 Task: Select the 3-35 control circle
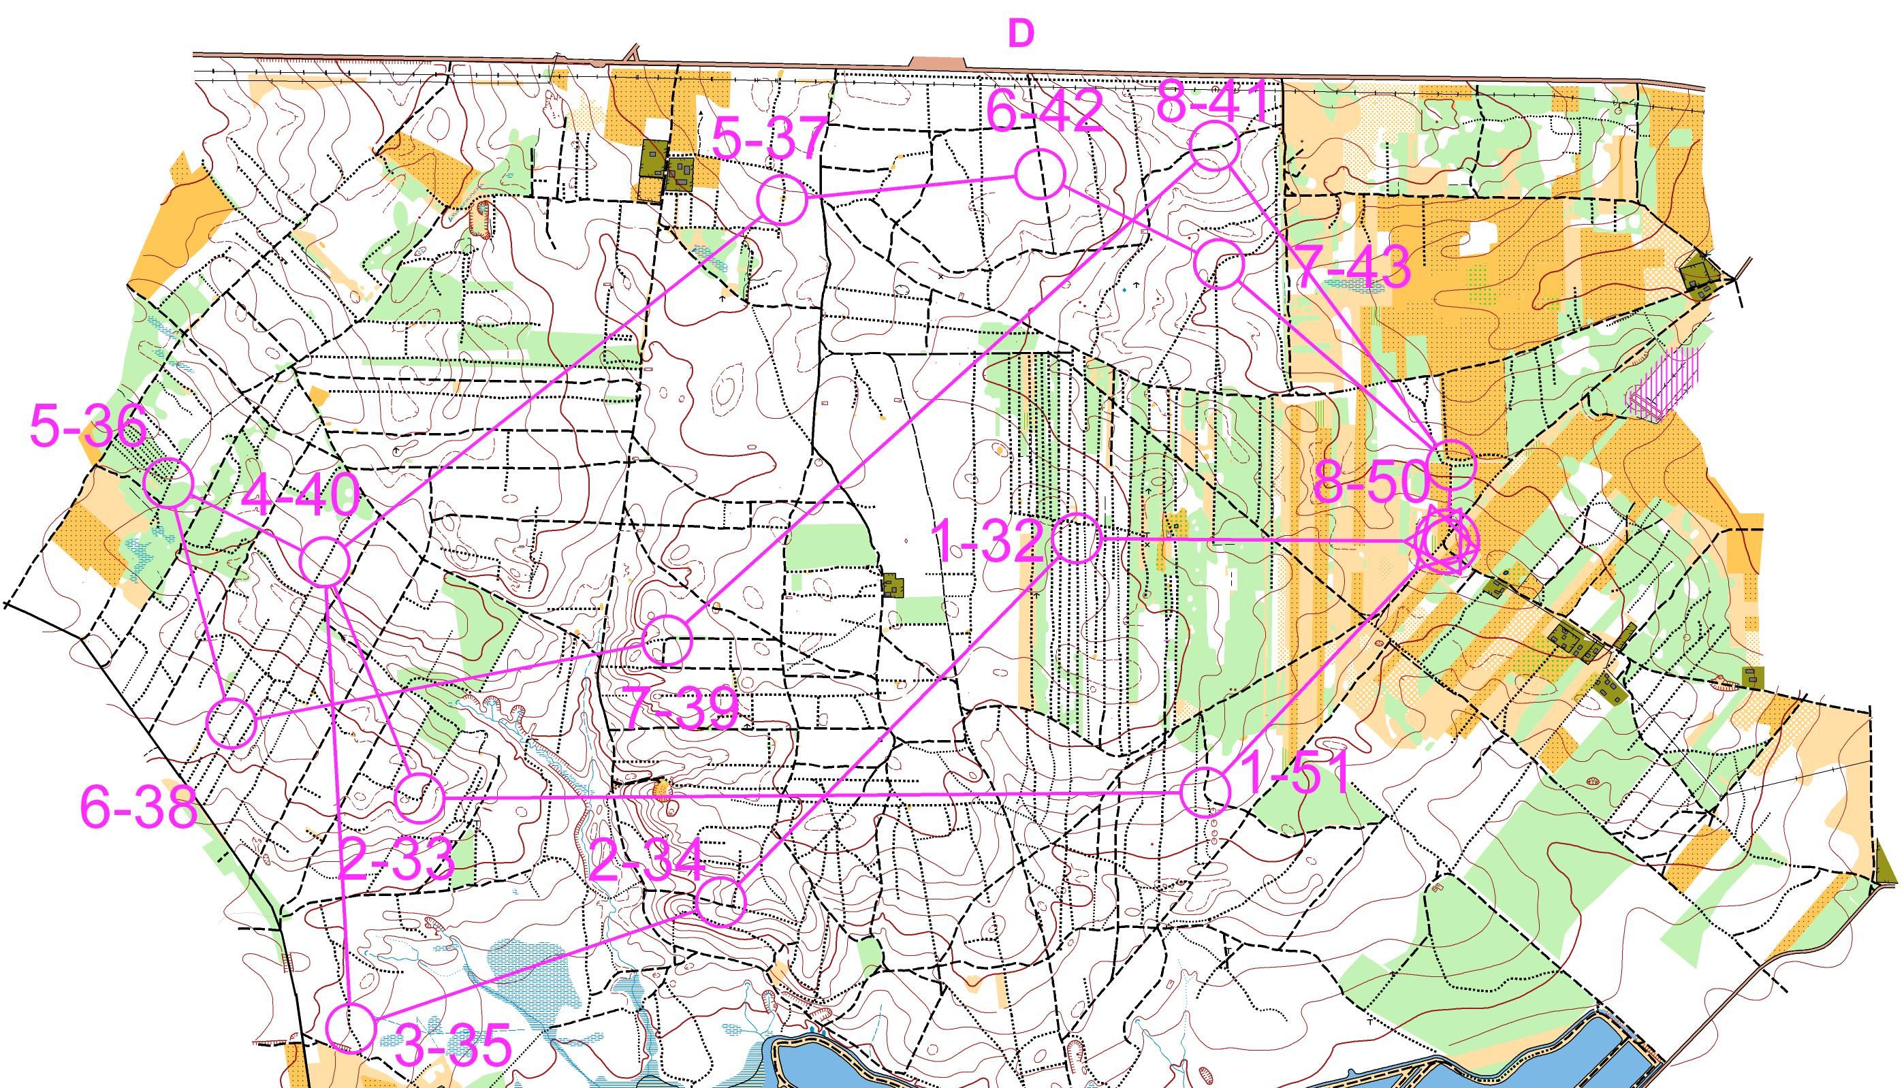351,1028
